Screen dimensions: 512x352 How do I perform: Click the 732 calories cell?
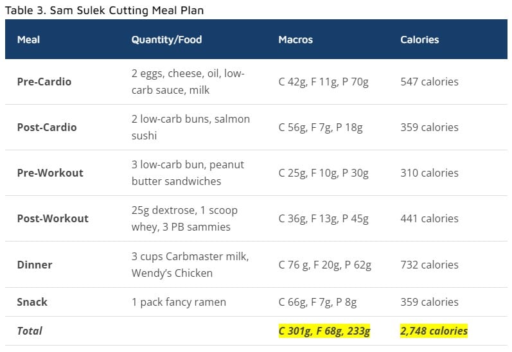coord(429,265)
